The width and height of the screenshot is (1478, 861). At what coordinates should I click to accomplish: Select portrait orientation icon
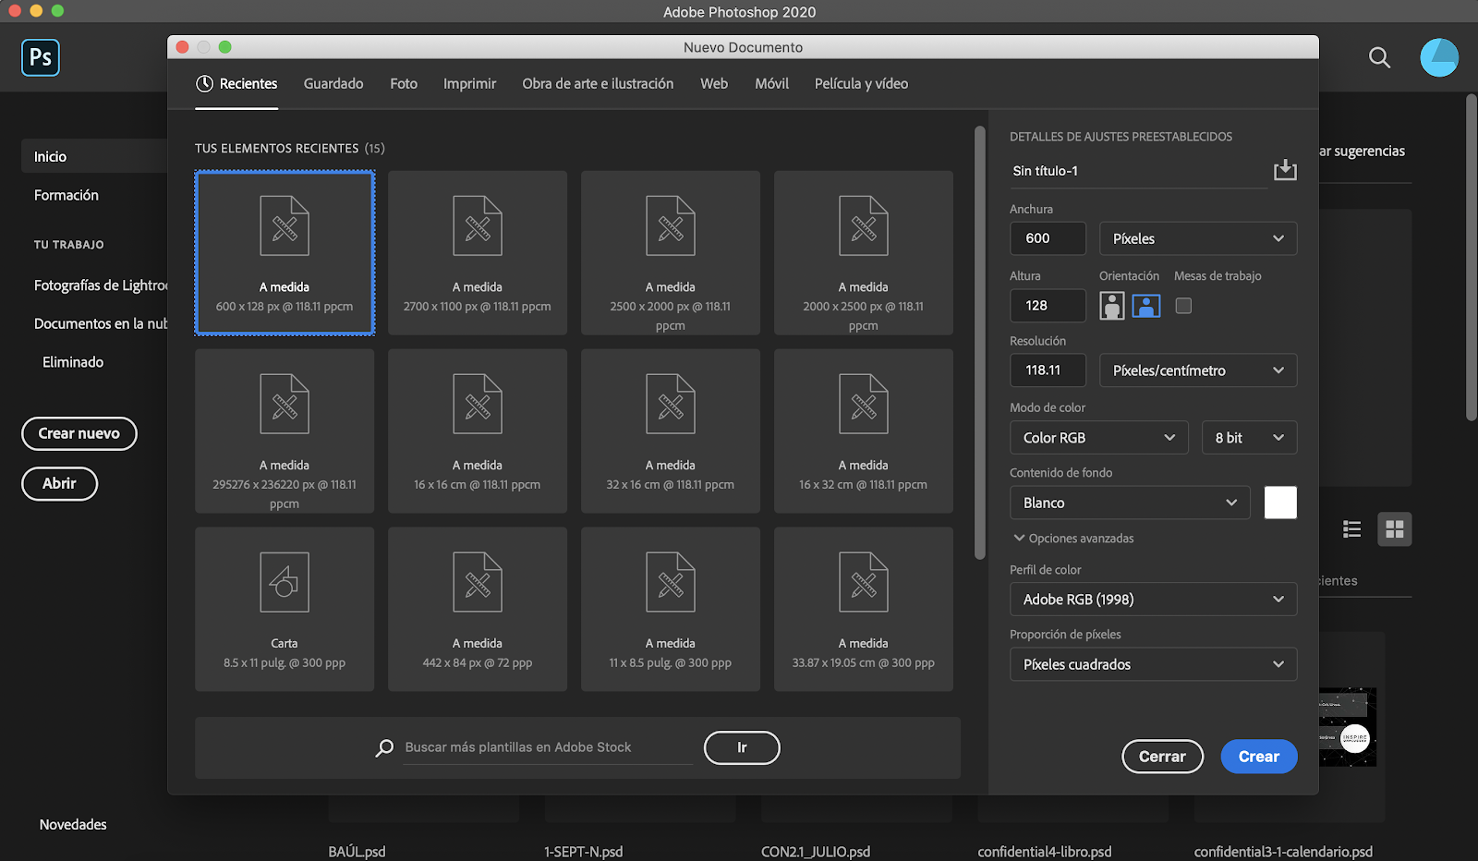[1112, 306]
